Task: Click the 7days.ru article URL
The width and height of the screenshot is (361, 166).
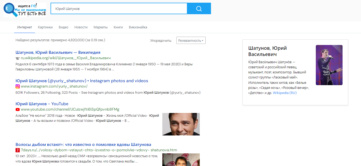Action: point(99,150)
